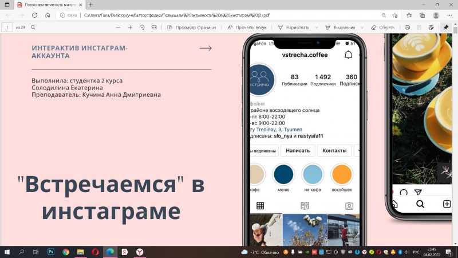Open File Explorer from taskbar

(81, 252)
